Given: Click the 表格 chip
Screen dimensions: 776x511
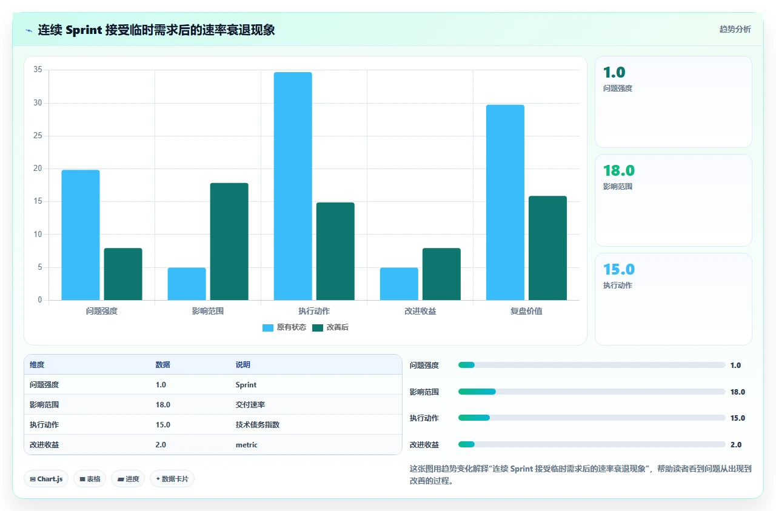Looking at the screenshot, I should click(90, 479).
